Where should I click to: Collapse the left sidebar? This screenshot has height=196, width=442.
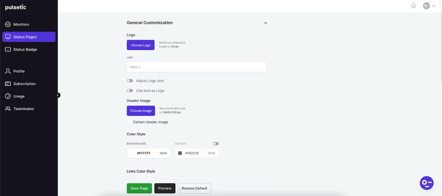click(x=58, y=95)
